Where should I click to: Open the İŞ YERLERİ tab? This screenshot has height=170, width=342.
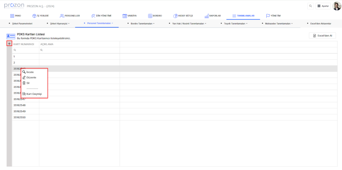point(40,16)
